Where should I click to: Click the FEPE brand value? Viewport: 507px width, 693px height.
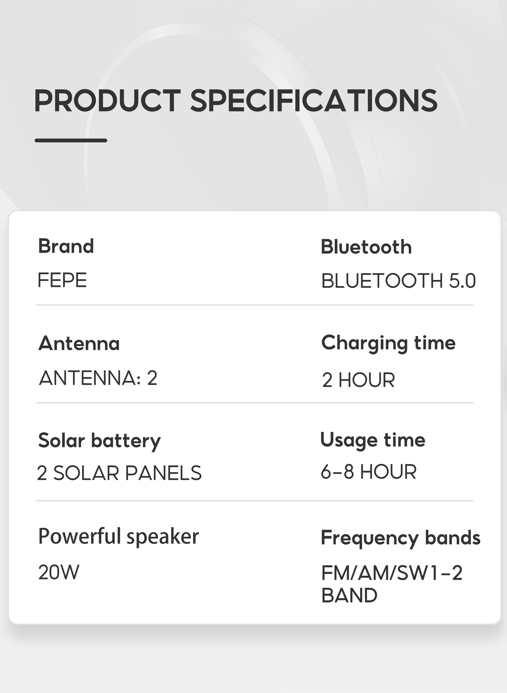click(x=62, y=280)
